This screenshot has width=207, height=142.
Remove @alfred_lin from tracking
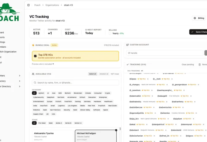pyautogui.click(x=181, y=136)
